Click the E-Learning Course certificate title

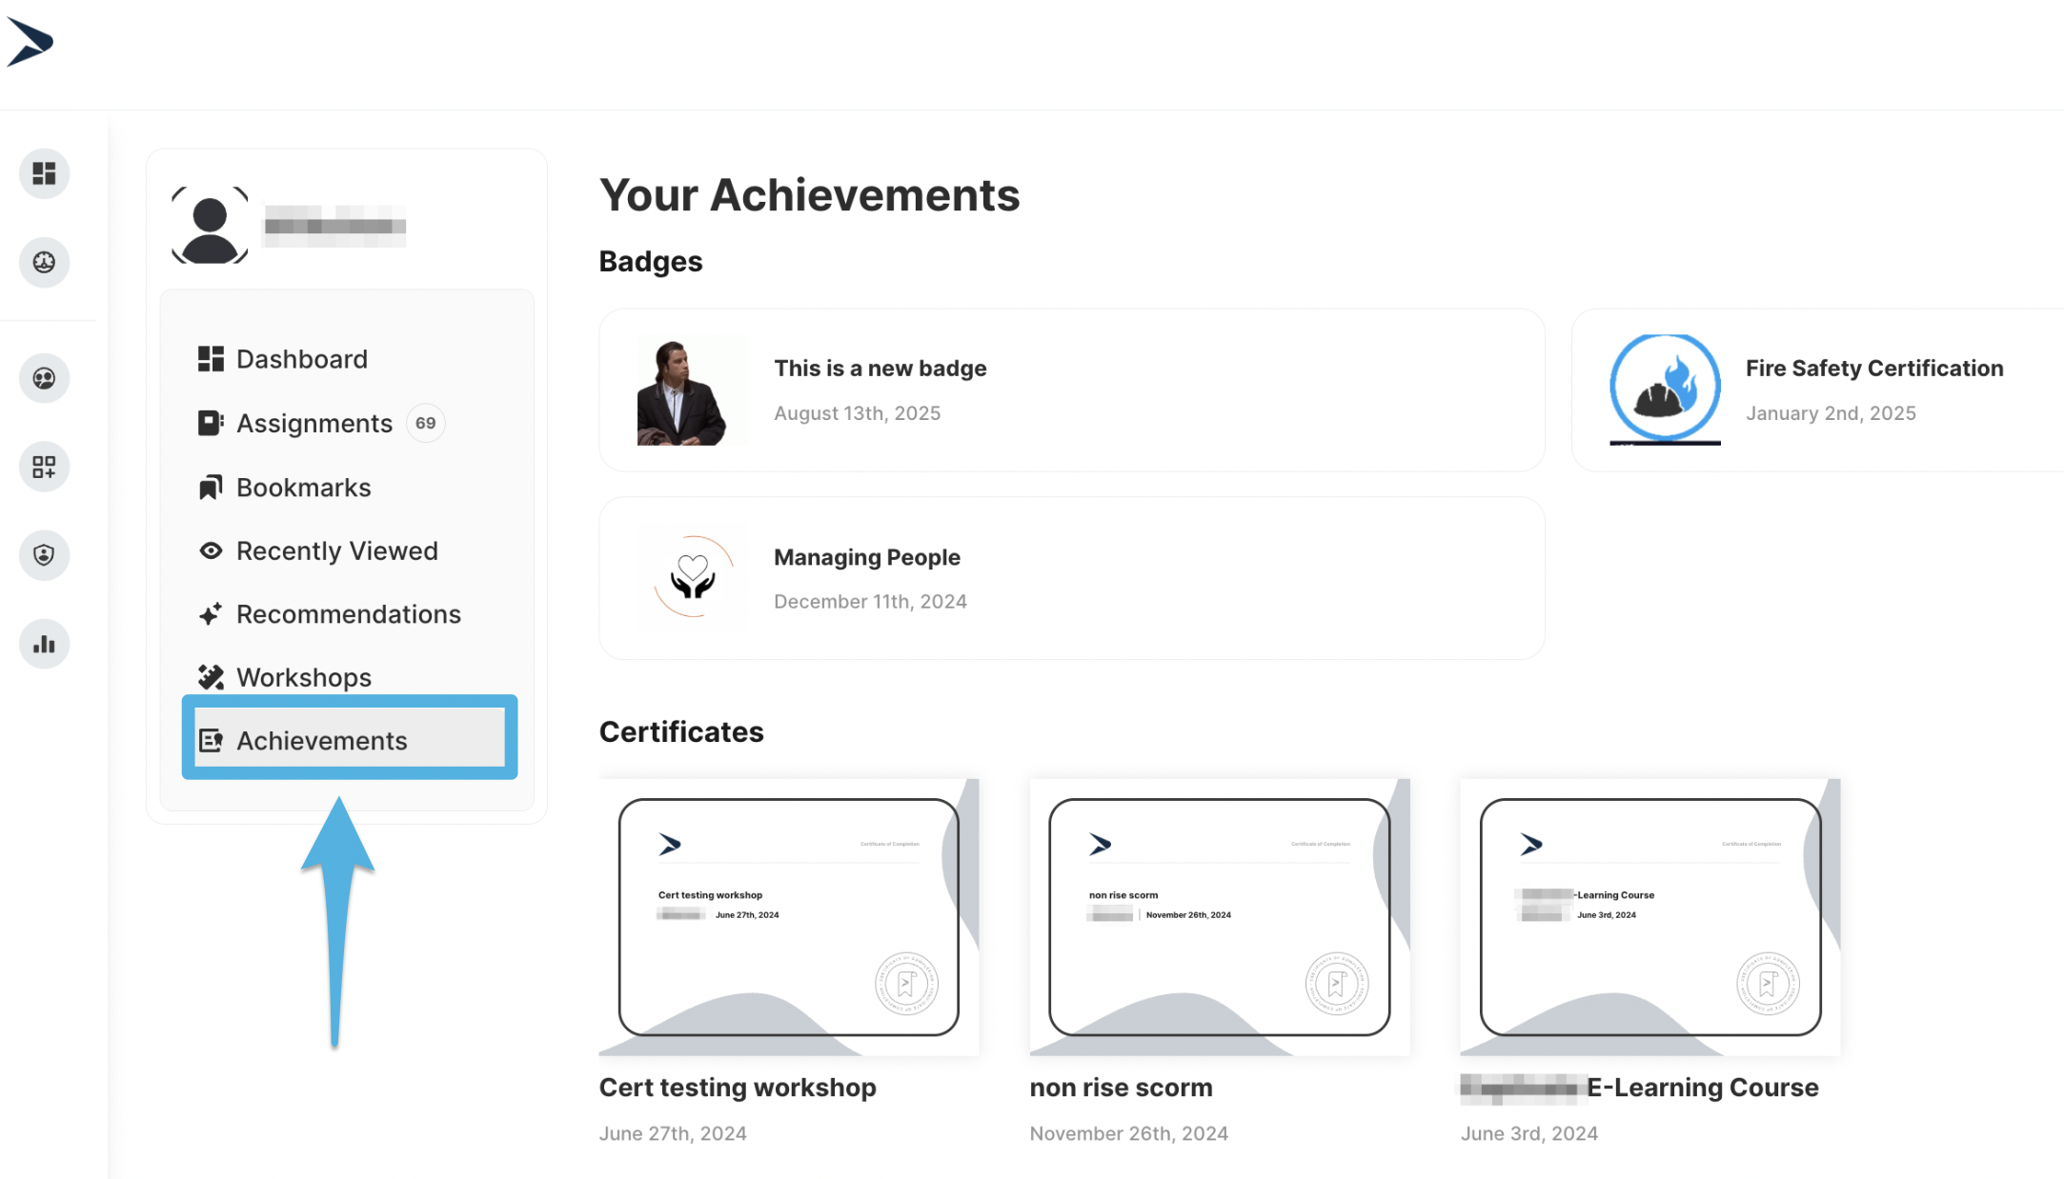click(x=1702, y=1088)
